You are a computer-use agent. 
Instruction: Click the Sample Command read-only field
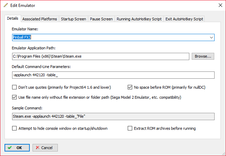[x=113, y=116]
